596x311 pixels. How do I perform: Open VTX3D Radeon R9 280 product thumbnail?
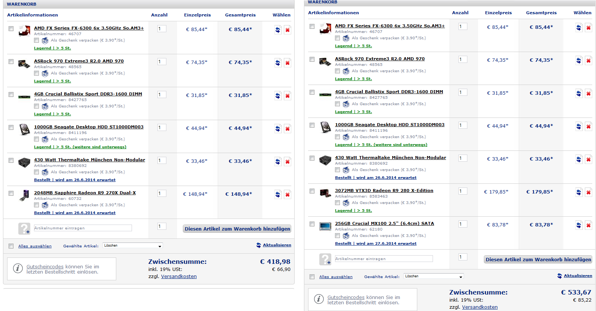click(325, 193)
